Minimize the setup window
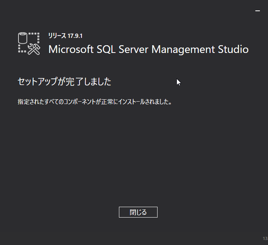The image size is (268, 245). pyautogui.click(x=258, y=11)
